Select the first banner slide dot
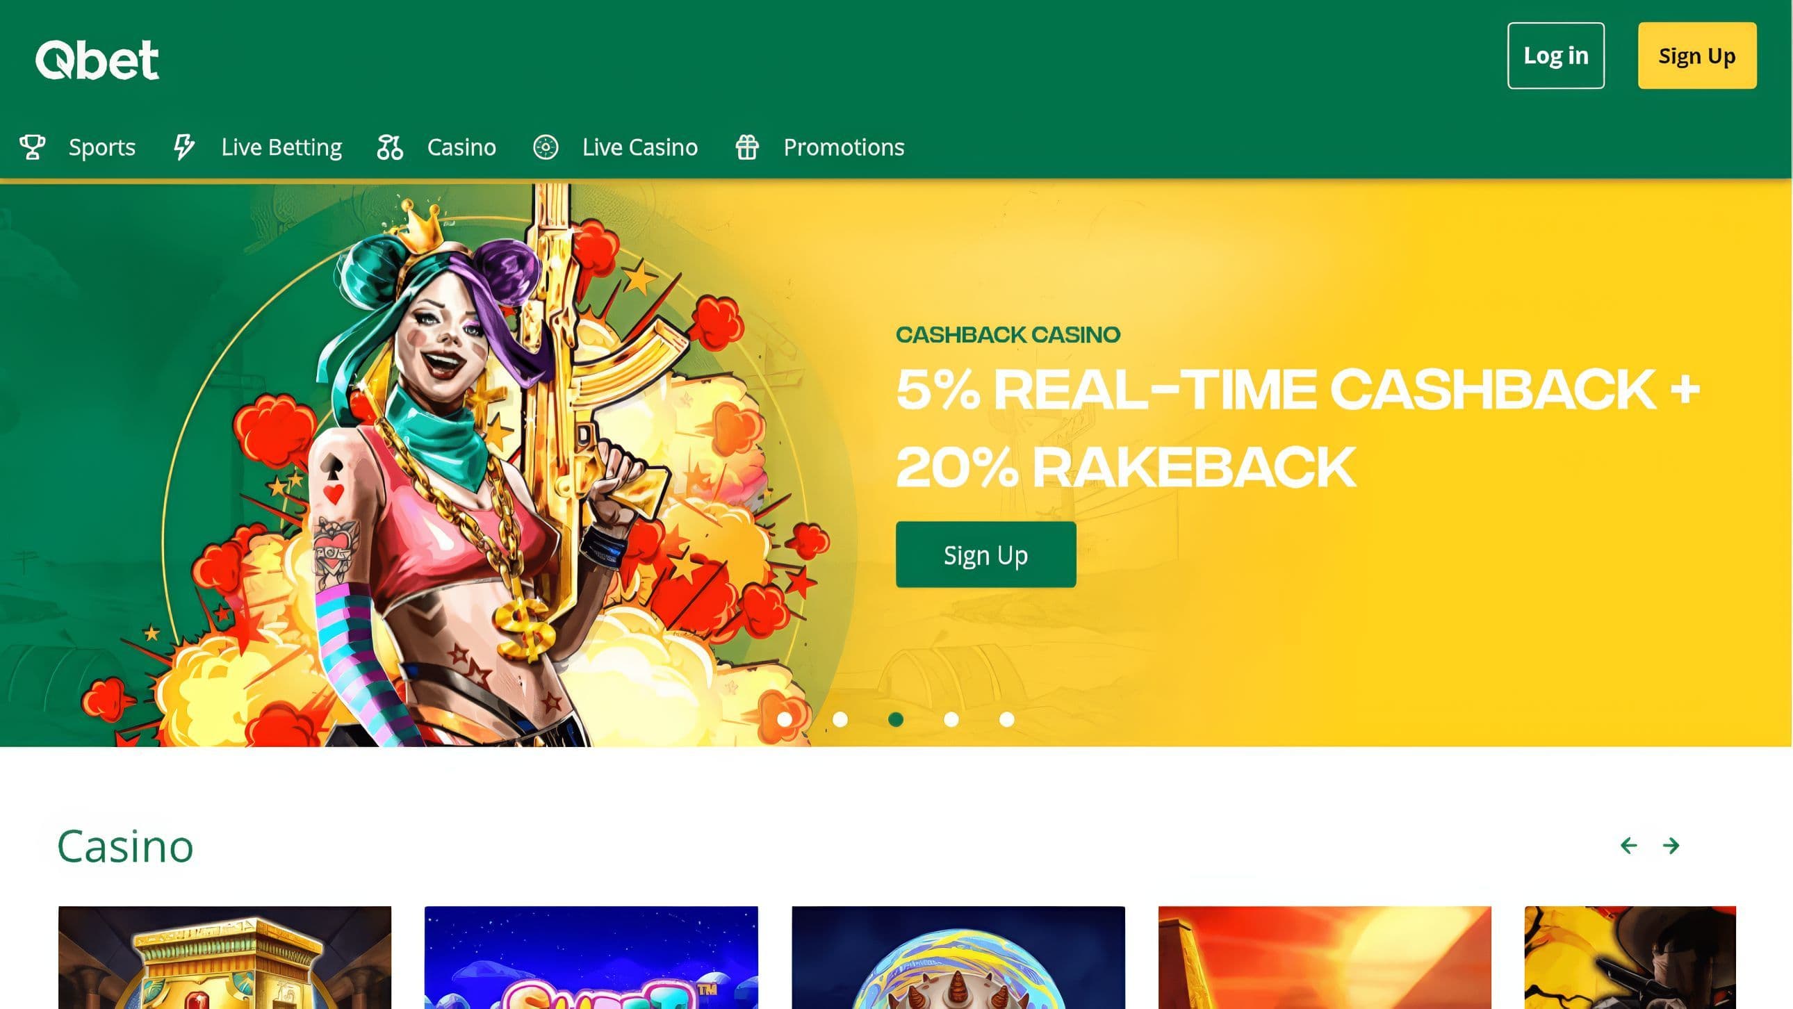This screenshot has height=1009, width=1793. point(785,719)
